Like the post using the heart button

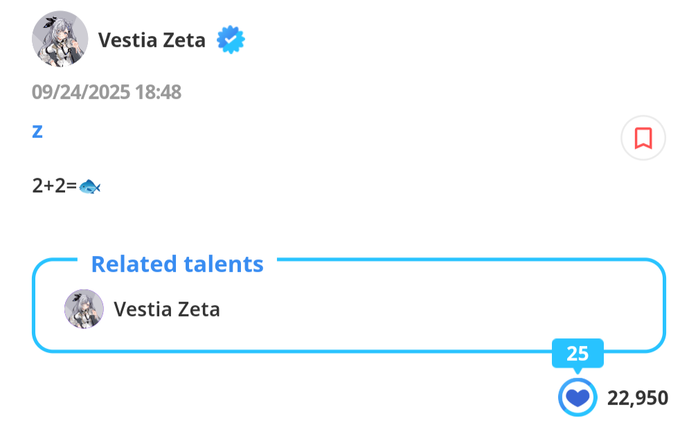coord(578,398)
